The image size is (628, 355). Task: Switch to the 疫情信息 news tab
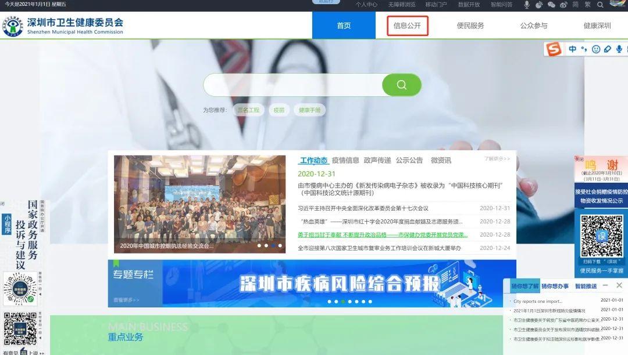pyautogui.click(x=345, y=161)
